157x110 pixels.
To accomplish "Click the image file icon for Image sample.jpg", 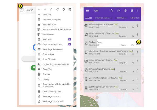I will pos(86,61).
